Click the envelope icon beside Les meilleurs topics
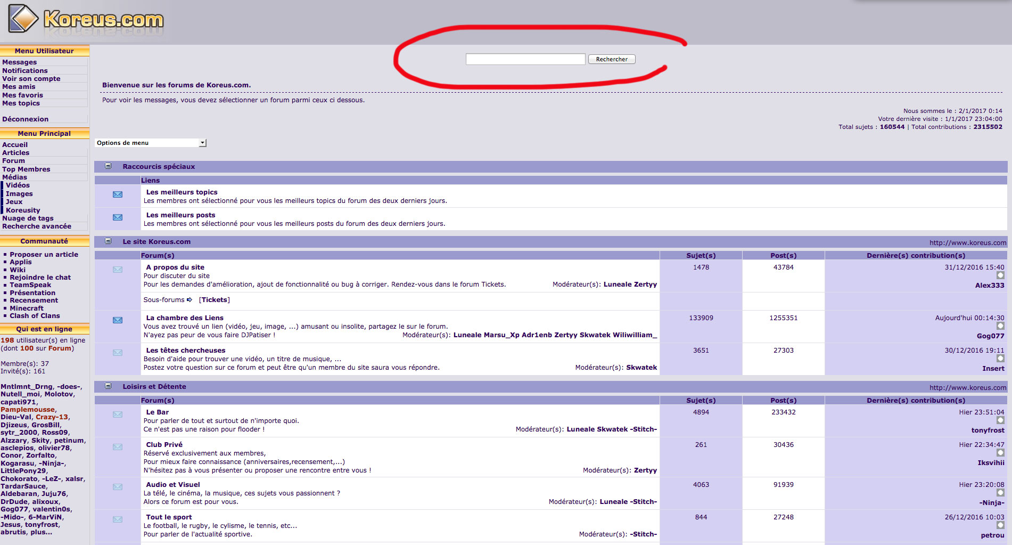 118,194
